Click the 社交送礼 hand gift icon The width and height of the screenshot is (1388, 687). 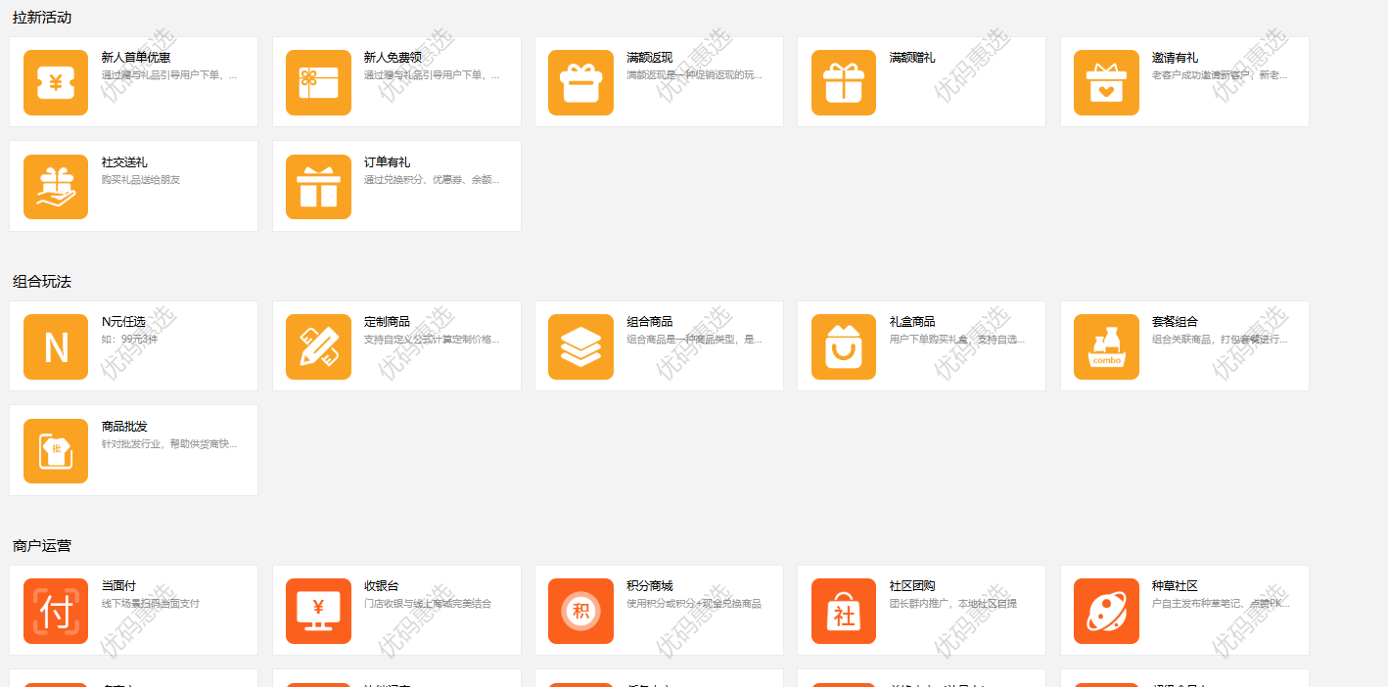56,186
